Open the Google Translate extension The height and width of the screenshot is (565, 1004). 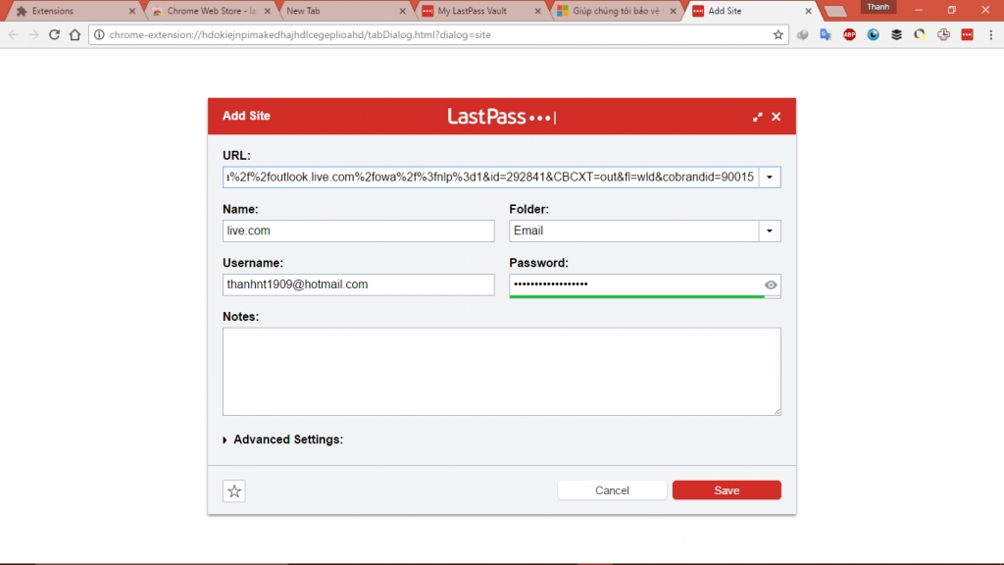pyautogui.click(x=826, y=34)
